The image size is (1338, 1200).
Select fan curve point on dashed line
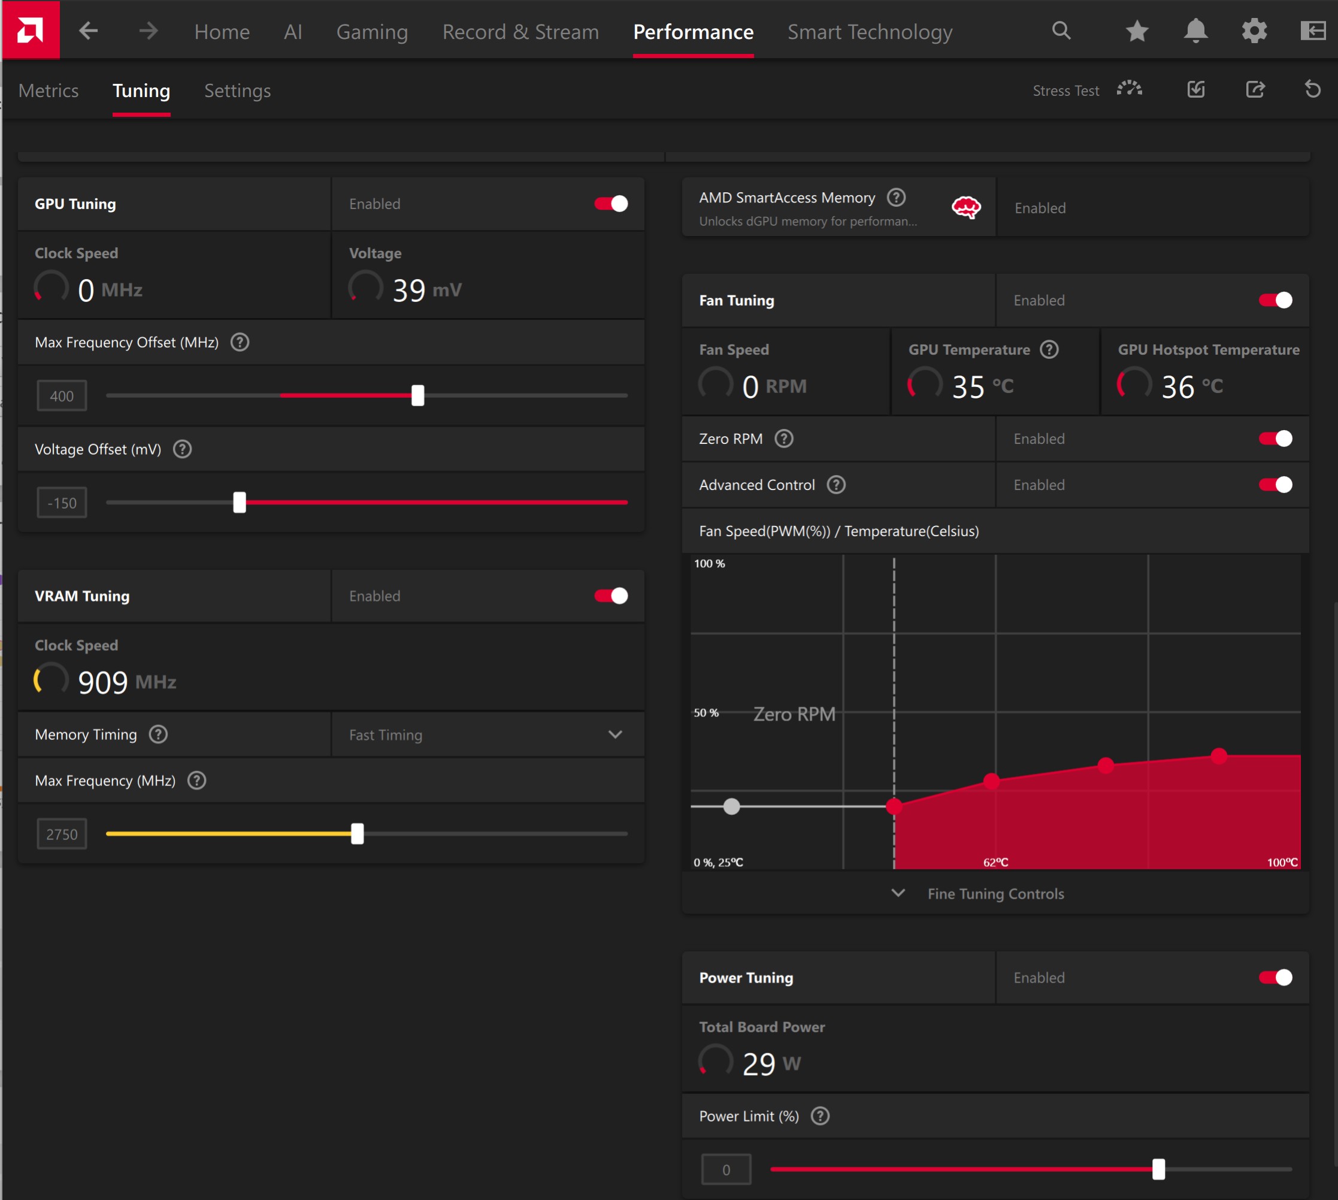894,806
